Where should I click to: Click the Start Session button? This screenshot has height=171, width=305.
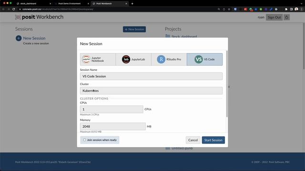pos(213,140)
